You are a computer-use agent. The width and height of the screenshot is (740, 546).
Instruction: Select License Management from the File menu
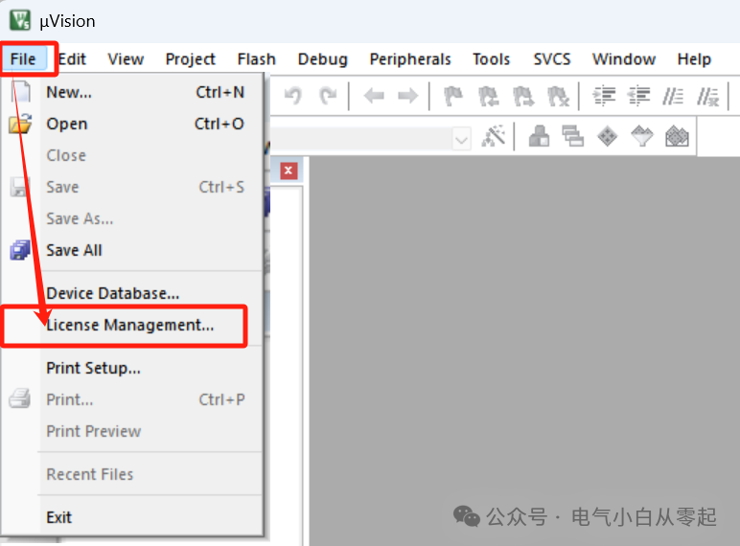(130, 325)
